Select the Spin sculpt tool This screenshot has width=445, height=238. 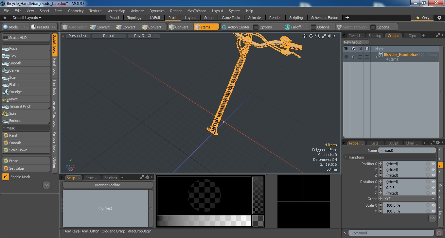click(26, 113)
